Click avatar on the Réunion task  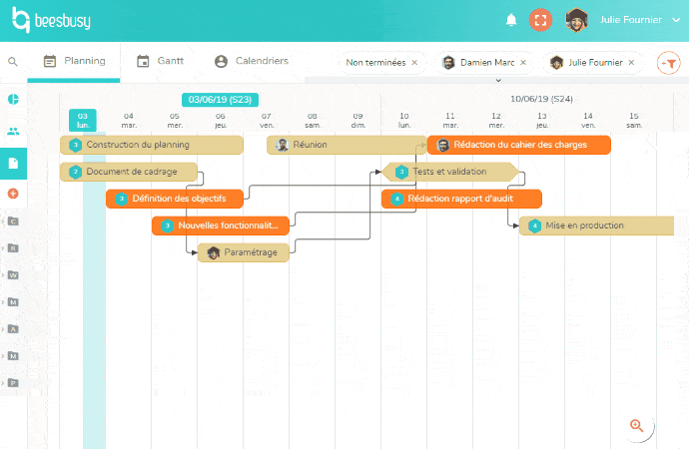(x=283, y=145)
